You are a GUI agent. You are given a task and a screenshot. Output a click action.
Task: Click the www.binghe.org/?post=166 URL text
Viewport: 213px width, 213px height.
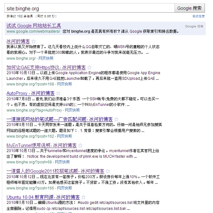tap(30, 188)
